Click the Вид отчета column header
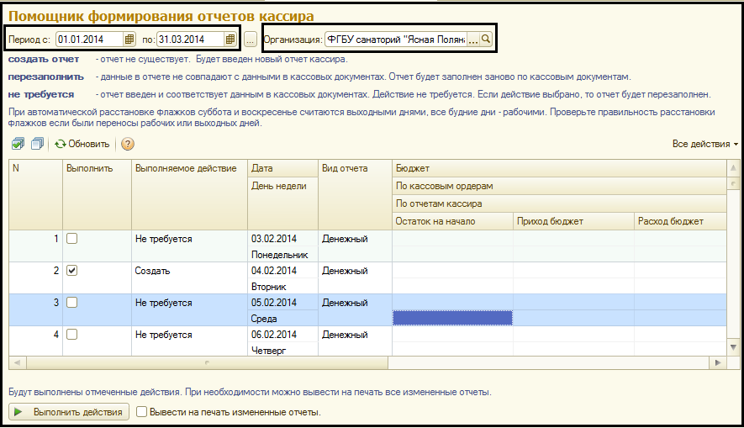 (x=355, y=194)
